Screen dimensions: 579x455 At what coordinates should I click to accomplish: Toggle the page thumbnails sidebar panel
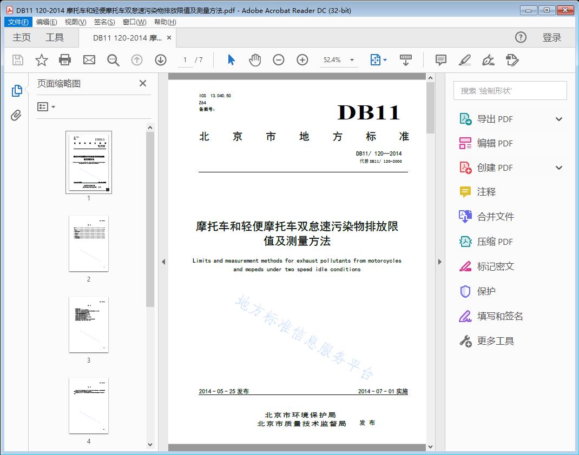tap(17, 90)
